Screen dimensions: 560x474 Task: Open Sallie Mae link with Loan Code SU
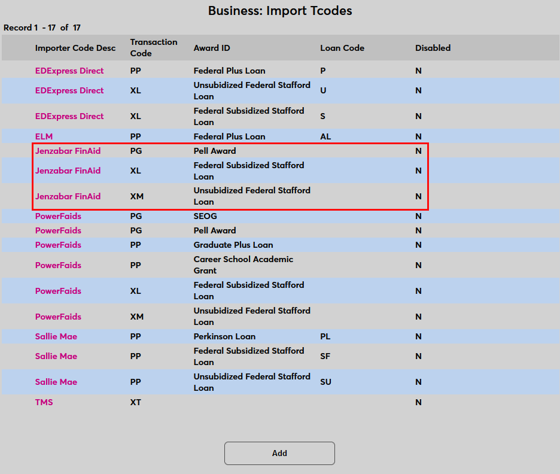coord(56,382)
